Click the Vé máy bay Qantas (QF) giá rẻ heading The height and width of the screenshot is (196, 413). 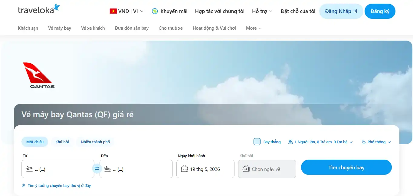pos(77,115)
